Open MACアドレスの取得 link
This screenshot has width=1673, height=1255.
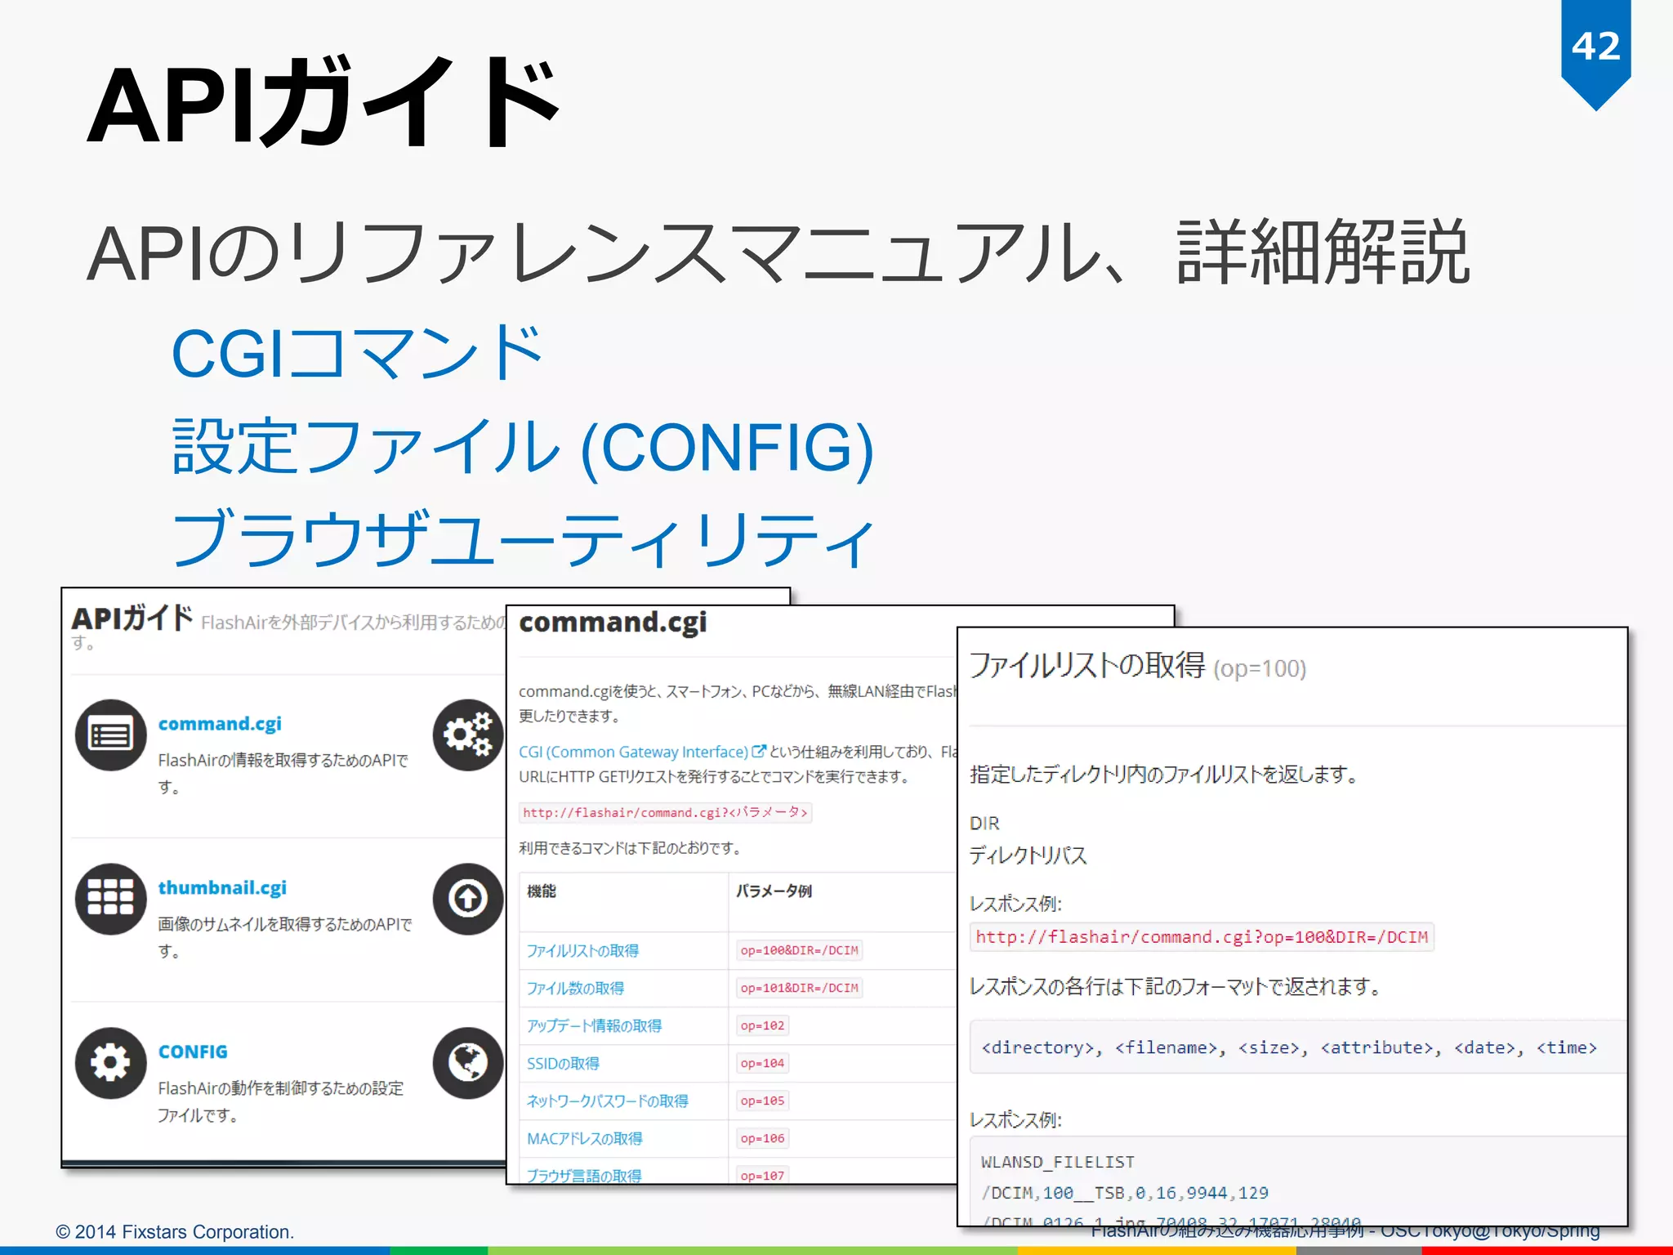pos(585,1139)
